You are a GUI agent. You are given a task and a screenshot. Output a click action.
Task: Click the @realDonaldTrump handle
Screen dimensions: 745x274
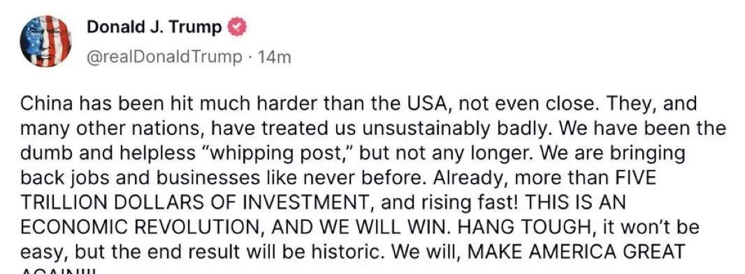(164, 57)
